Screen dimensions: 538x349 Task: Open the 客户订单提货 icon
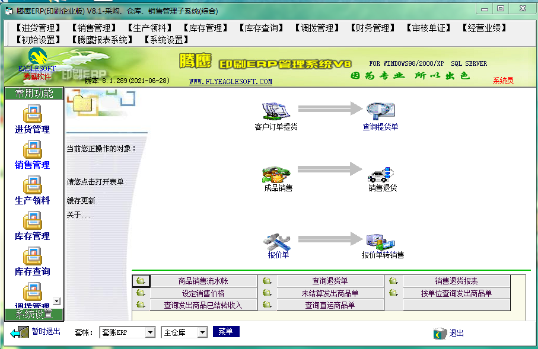pos(276,110)
